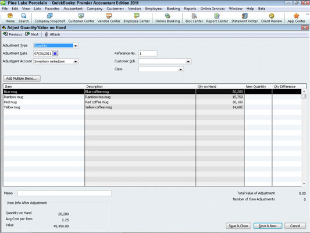Expand the Class dropdown
This screenshot has height=233, width=310.
[x=180, y=69]
